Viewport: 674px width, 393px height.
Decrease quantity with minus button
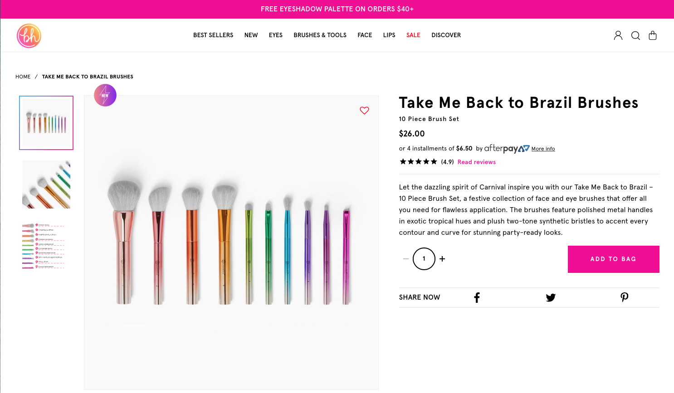[x=406, y=259]
